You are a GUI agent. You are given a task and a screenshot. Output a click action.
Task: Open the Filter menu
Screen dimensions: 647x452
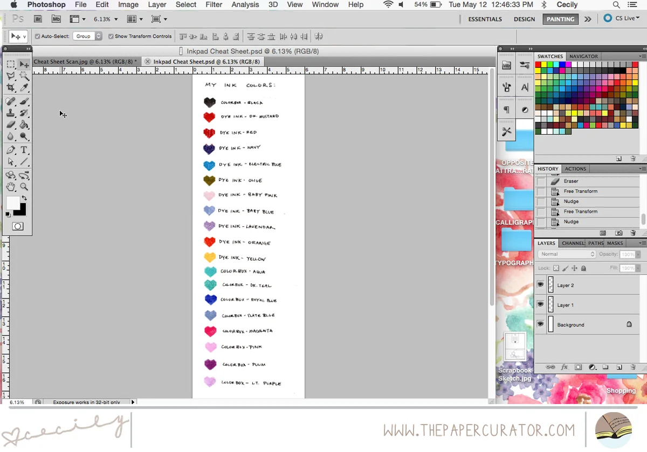pos(214,4)
